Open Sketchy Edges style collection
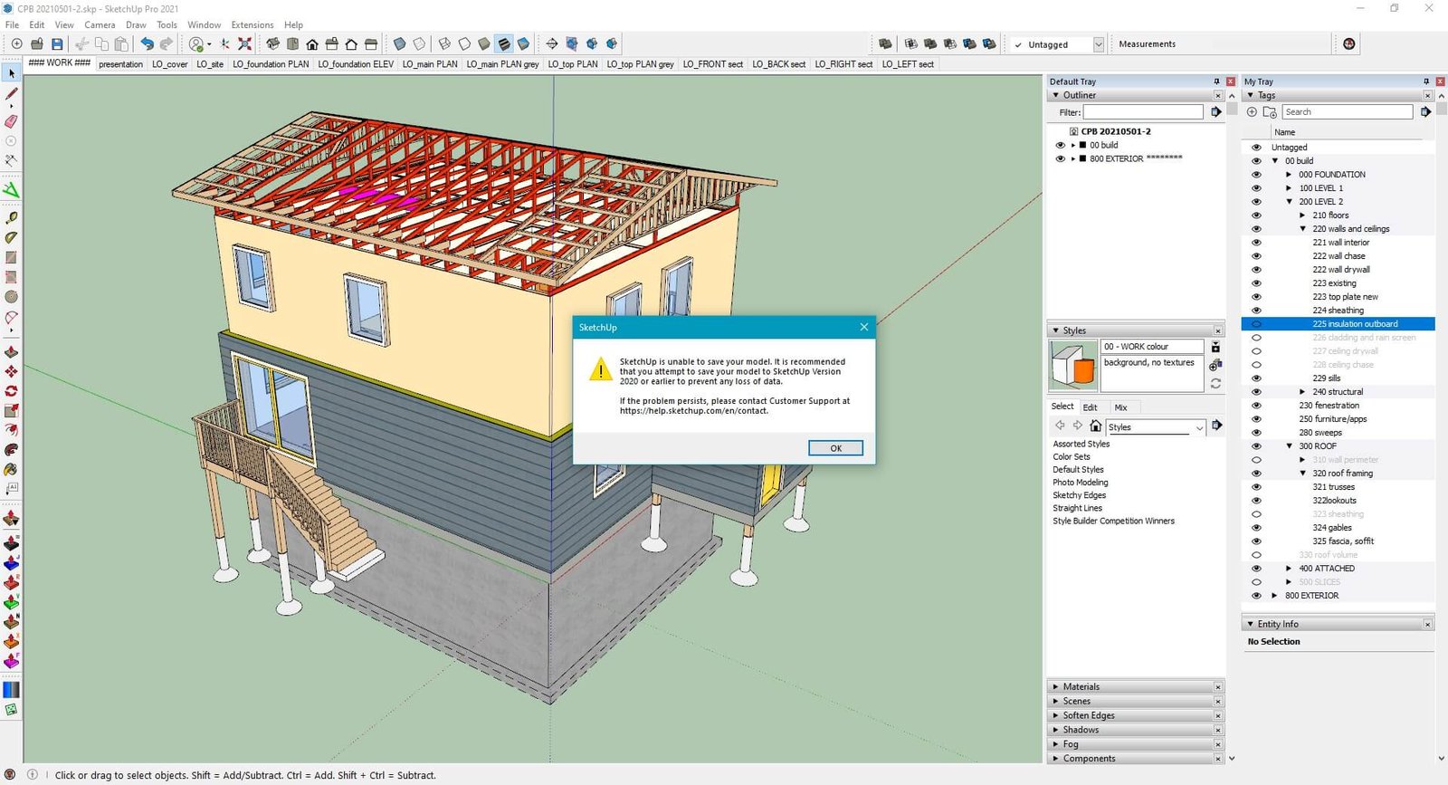 click(1079, 495)
